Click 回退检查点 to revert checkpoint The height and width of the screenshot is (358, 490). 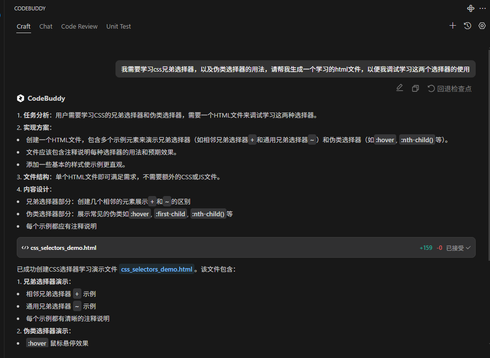(450, 88)
